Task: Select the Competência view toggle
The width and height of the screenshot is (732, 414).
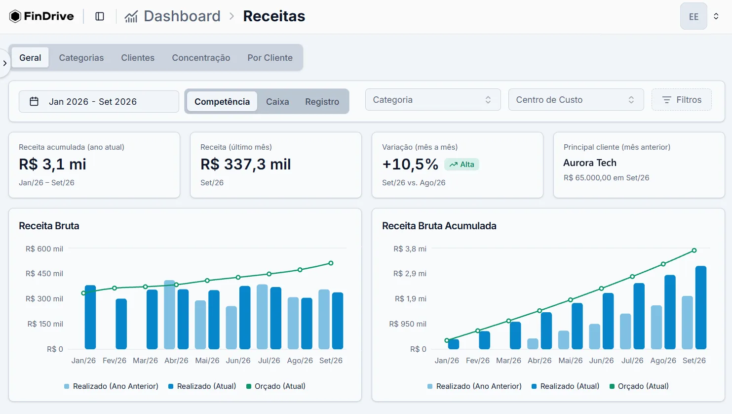Action: point(222,101)
